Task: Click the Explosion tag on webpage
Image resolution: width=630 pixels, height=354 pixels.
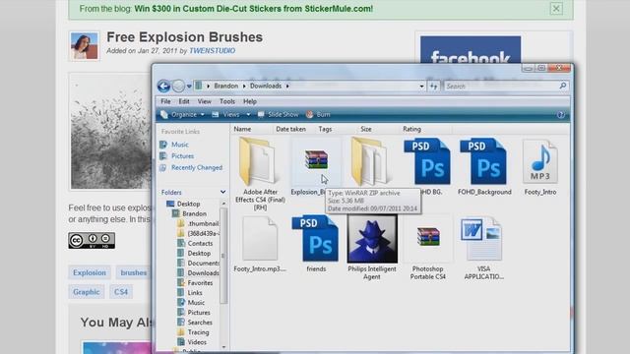Action: point(90,272)
